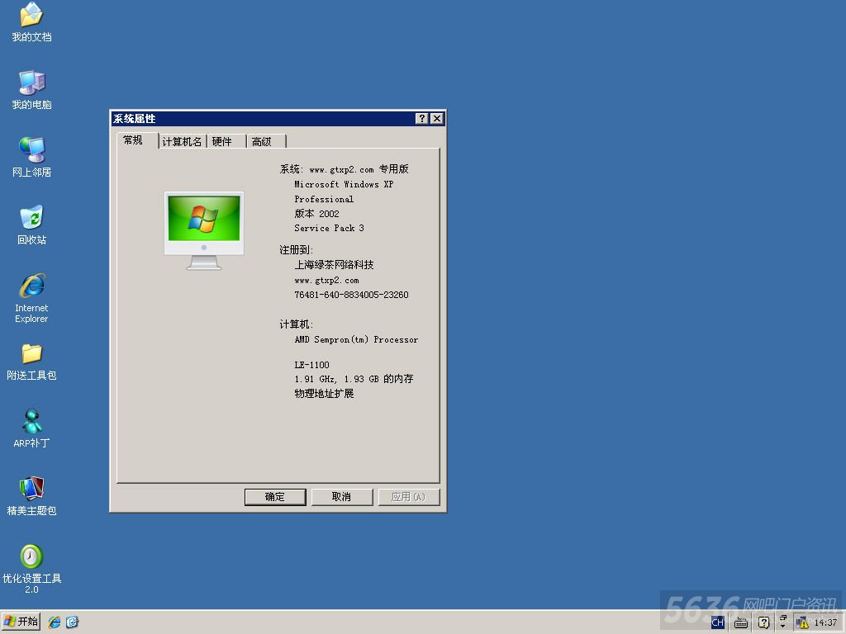Click the '上海绿茶网络科技' registered owner text
The width and height of the screenshot is (846, 634).
334,265
